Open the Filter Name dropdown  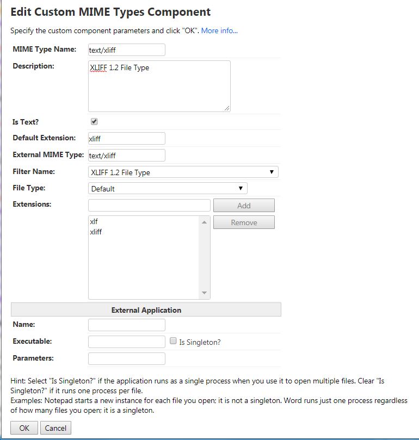coord(183,172)
